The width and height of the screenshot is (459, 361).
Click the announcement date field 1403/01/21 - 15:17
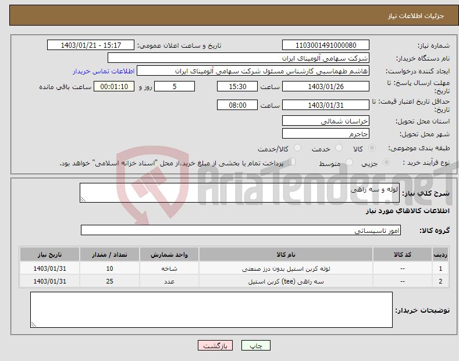pyautogui.click(x=91, y=45)
